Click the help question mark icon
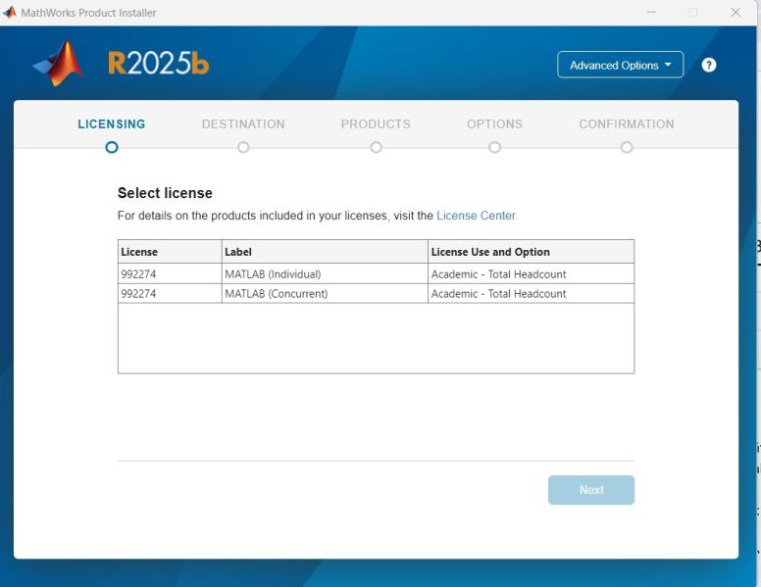 pos(709,65)
